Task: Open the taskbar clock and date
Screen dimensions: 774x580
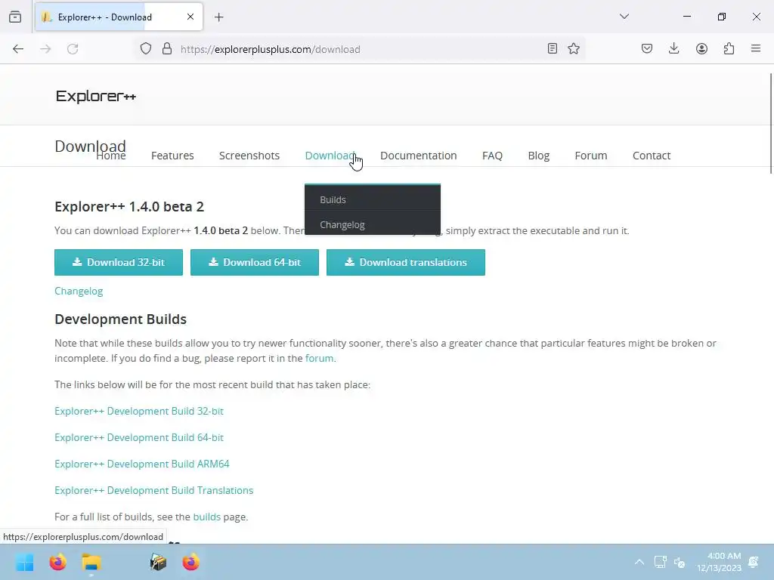Action: (x=720, y=562)
